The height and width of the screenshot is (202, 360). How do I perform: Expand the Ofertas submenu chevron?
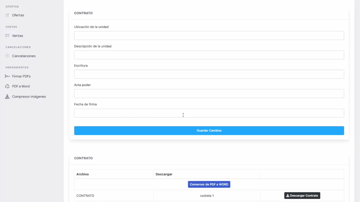point(53,15)
